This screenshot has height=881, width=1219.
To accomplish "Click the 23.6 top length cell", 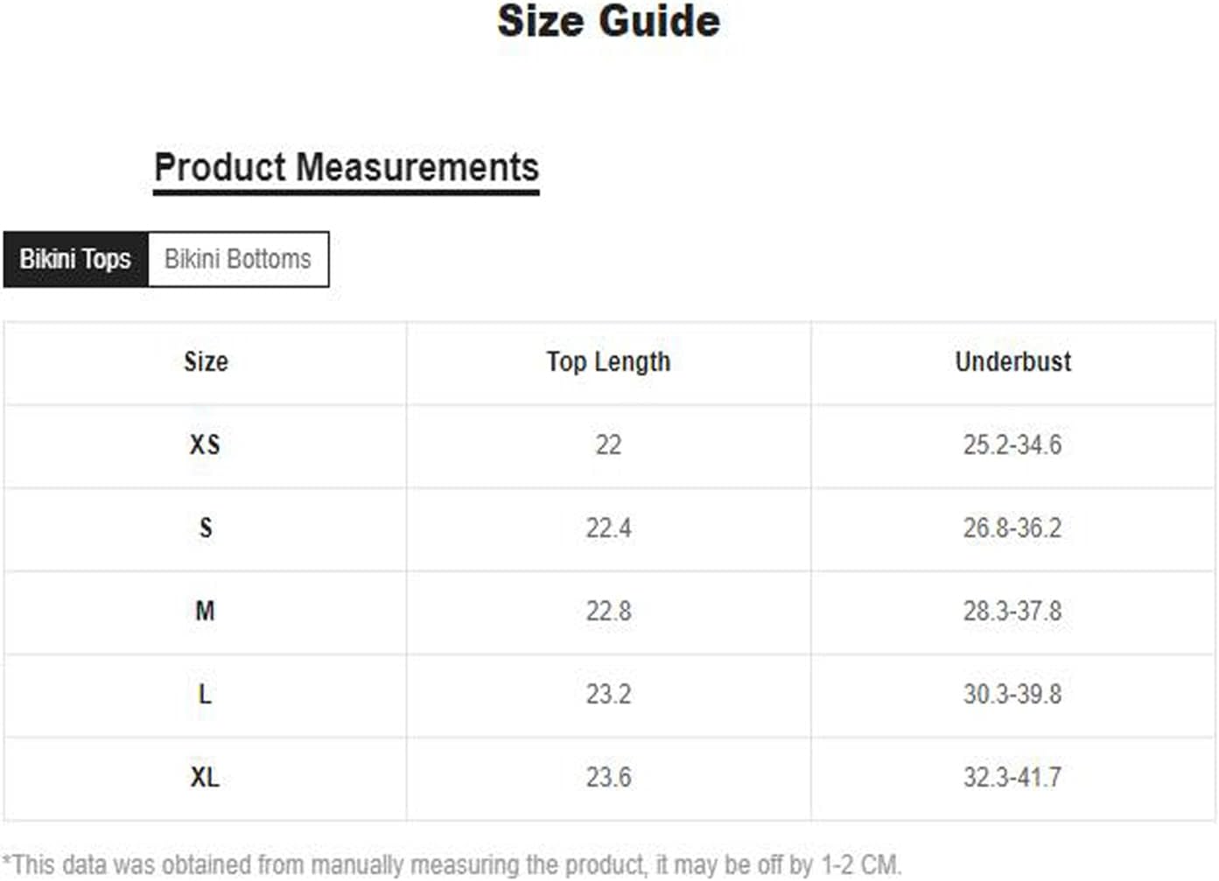I will 609,777.
